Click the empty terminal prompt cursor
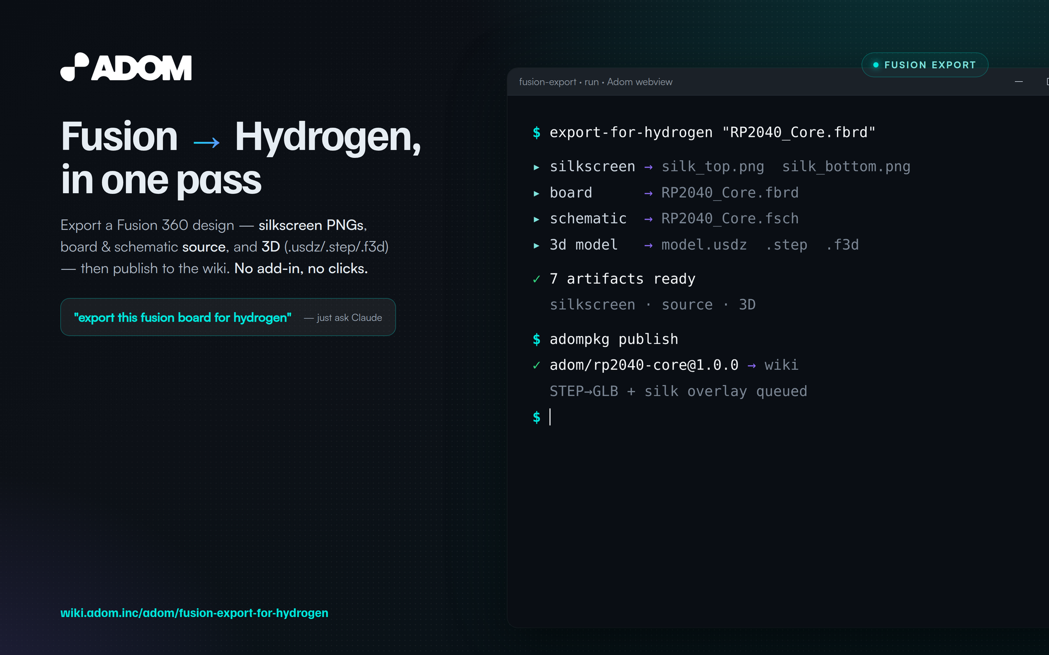1049x655 pixels. tap(550, 417)
